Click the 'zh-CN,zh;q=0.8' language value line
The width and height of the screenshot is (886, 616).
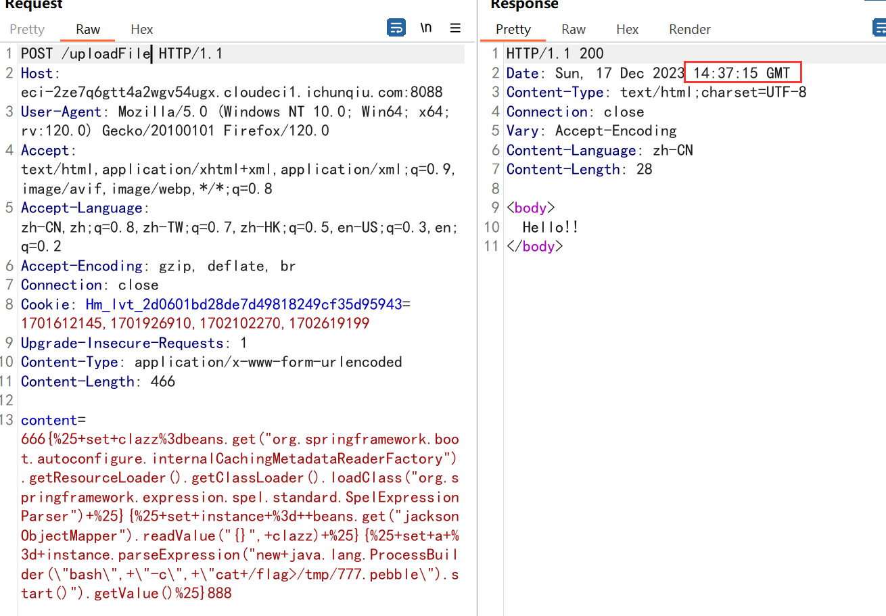click(x=240, y=227)
